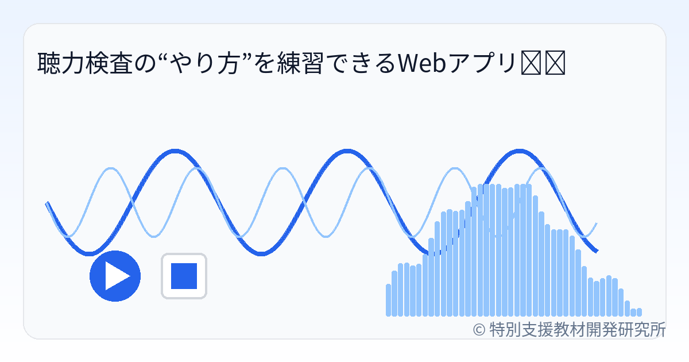Stop the tone with the square stop button
The height and width of the screenshot is (362, 689).
[x=184, y=276]
